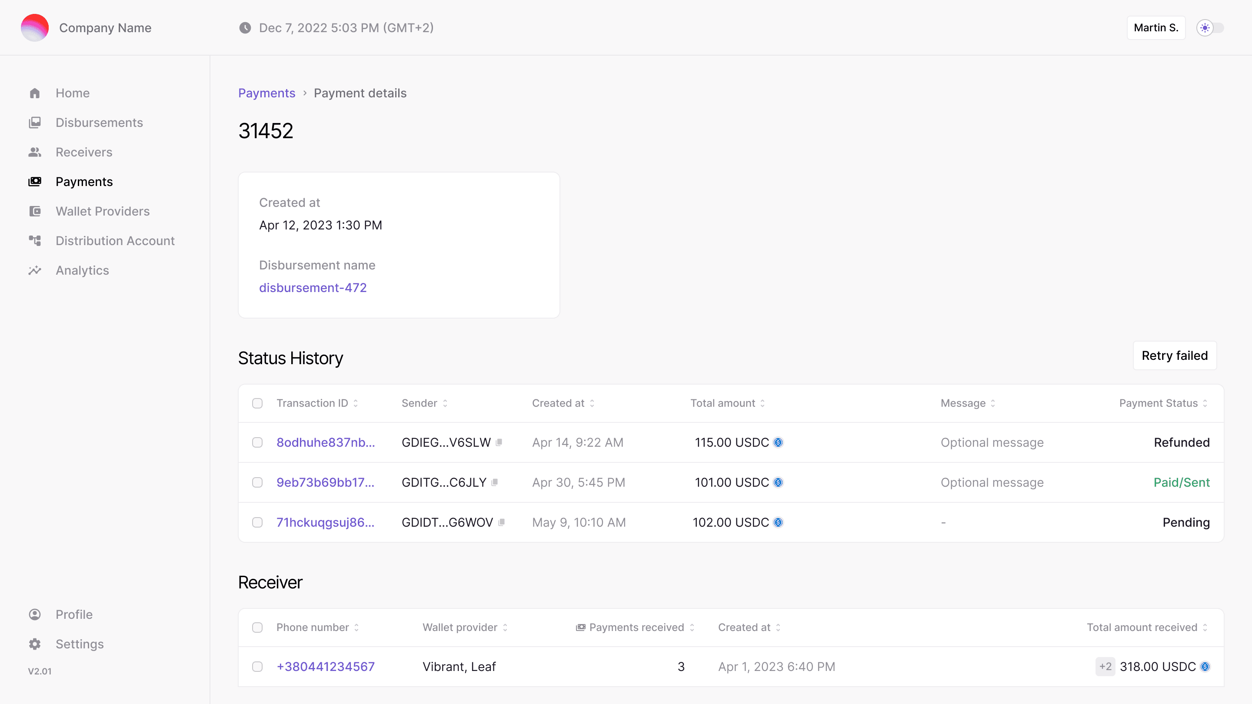This screenshot has width=1252, height=704.
Task: Click the Refunded status text
Action: tap(1182, 443)
